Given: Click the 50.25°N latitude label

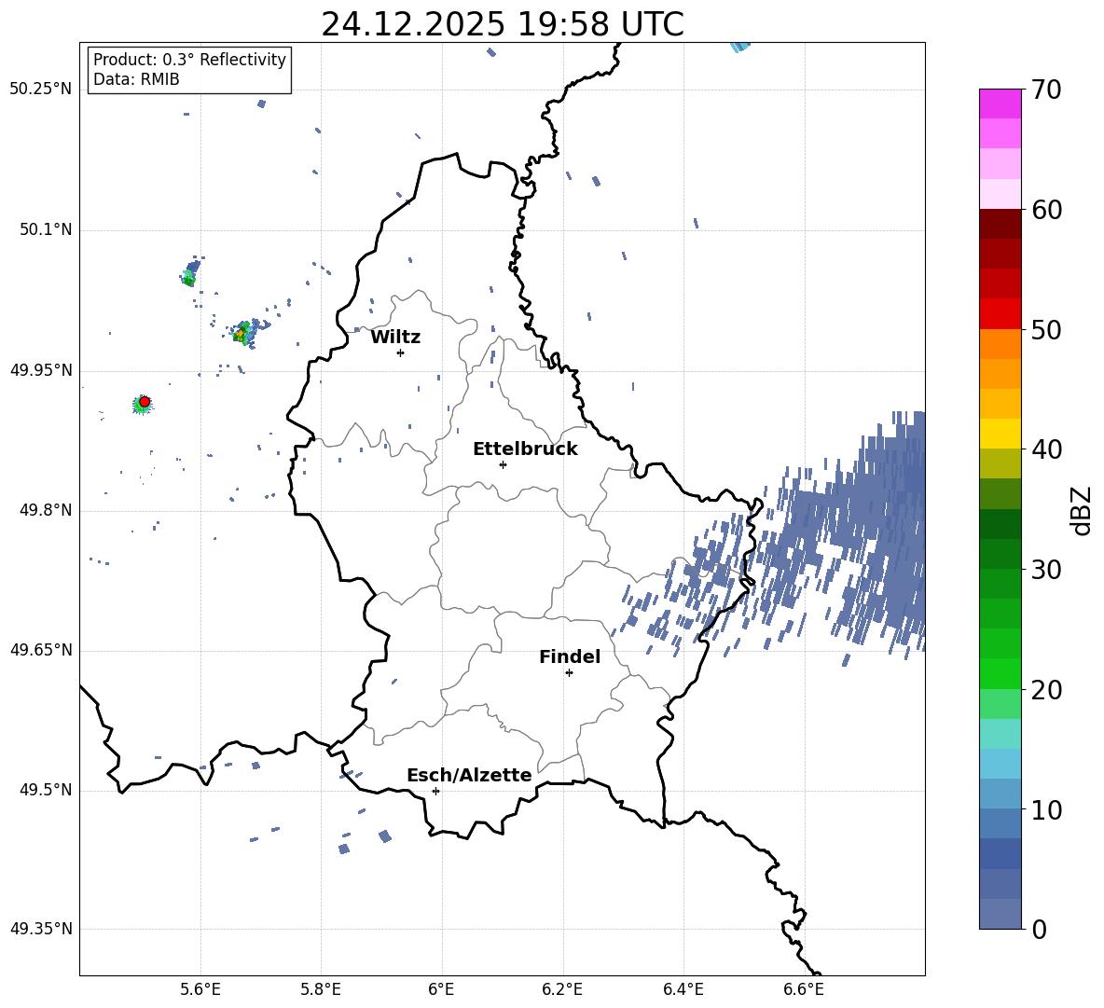Looking at the screenshot, I should point(41,89).
